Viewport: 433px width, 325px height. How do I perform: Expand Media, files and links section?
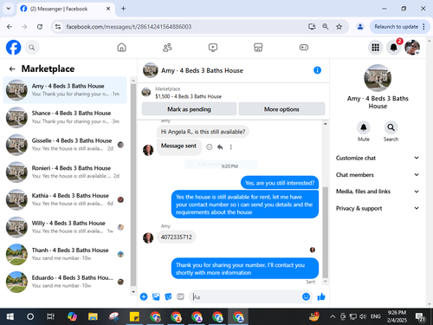[378, 192]
